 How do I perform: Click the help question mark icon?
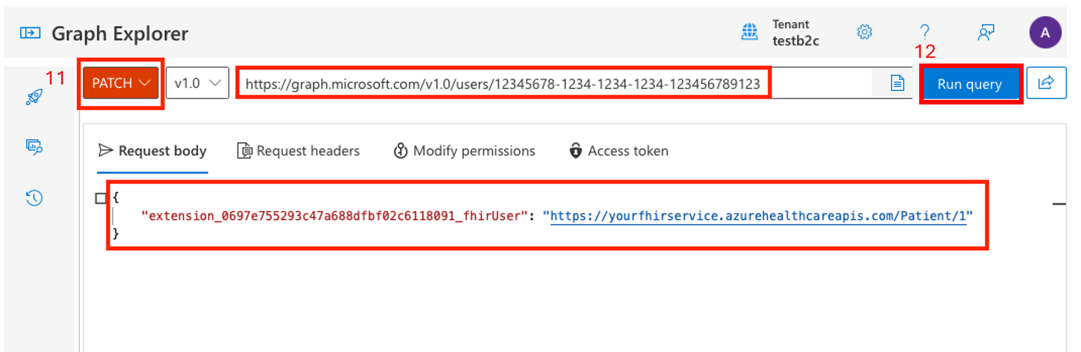pyautogui.click(x=924, y=32)
